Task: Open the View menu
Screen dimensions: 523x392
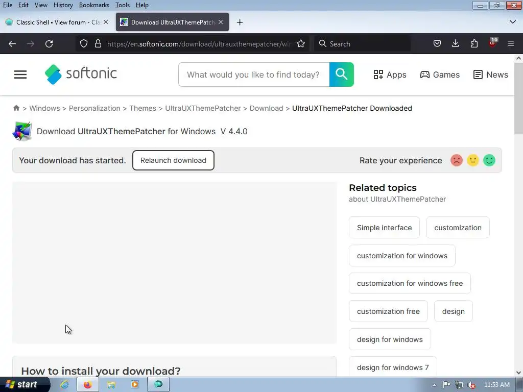Action: (41, 5)
